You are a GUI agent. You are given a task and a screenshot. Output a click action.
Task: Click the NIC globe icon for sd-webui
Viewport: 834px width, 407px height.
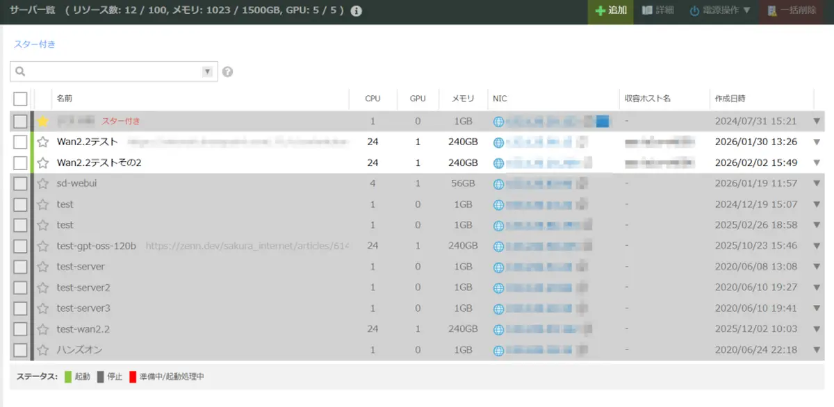coord(498,184)
